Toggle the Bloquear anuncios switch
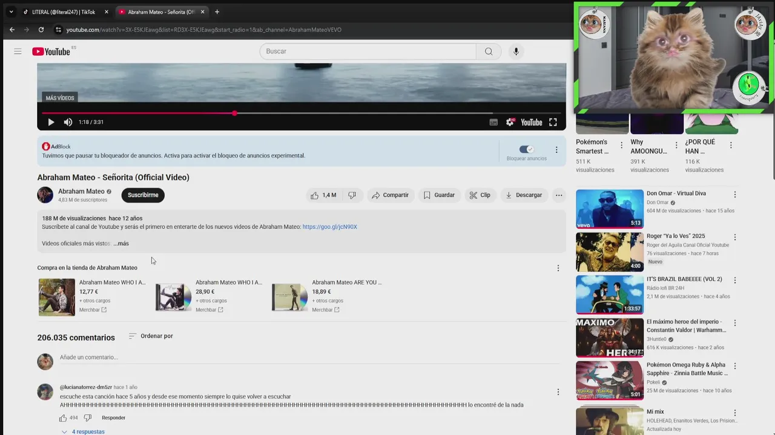The image size is (775, 435). click(526, 149)
